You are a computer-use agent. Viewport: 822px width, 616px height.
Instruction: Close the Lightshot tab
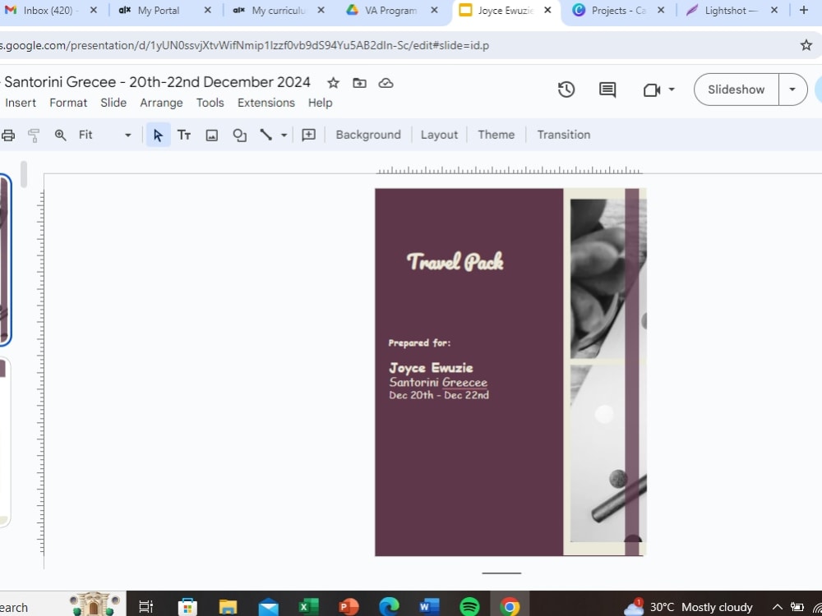774,10
